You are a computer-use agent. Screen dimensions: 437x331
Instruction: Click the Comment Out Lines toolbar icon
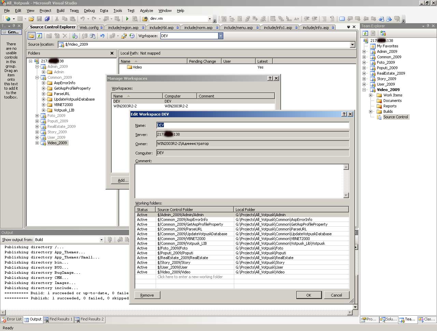[x=324, y=19]
